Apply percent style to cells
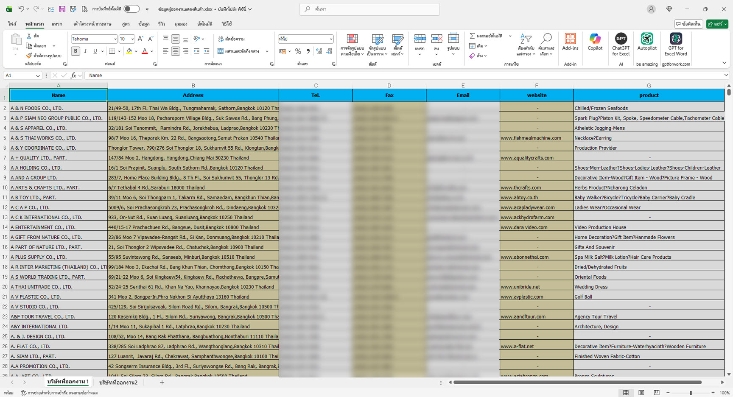The width and height of the screenshot is (733, 397). click(x=298, y=51)
